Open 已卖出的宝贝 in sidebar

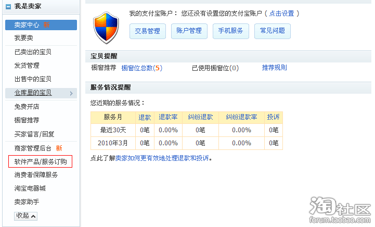(x=33, y=52)
